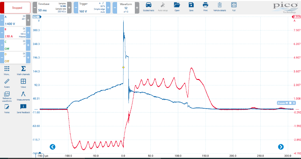Image resolution: width=301 pixels, height=159 pixels.
Task: Select the Rulers tool
Action: (x=7, y=81)
